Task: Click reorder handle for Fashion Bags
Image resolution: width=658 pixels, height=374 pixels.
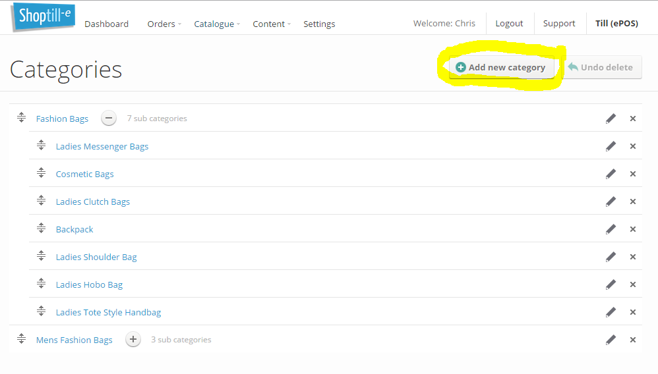Action: coord(21,117)
